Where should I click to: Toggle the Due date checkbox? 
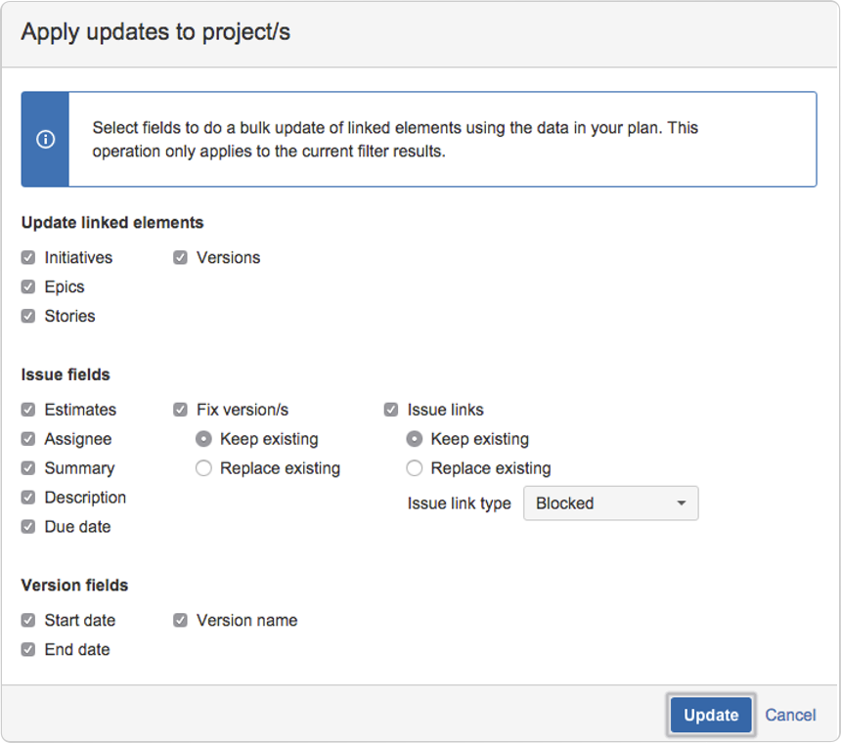[x=28, y=527]
